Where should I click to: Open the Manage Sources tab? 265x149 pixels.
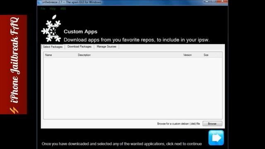[x=106, y=47]
